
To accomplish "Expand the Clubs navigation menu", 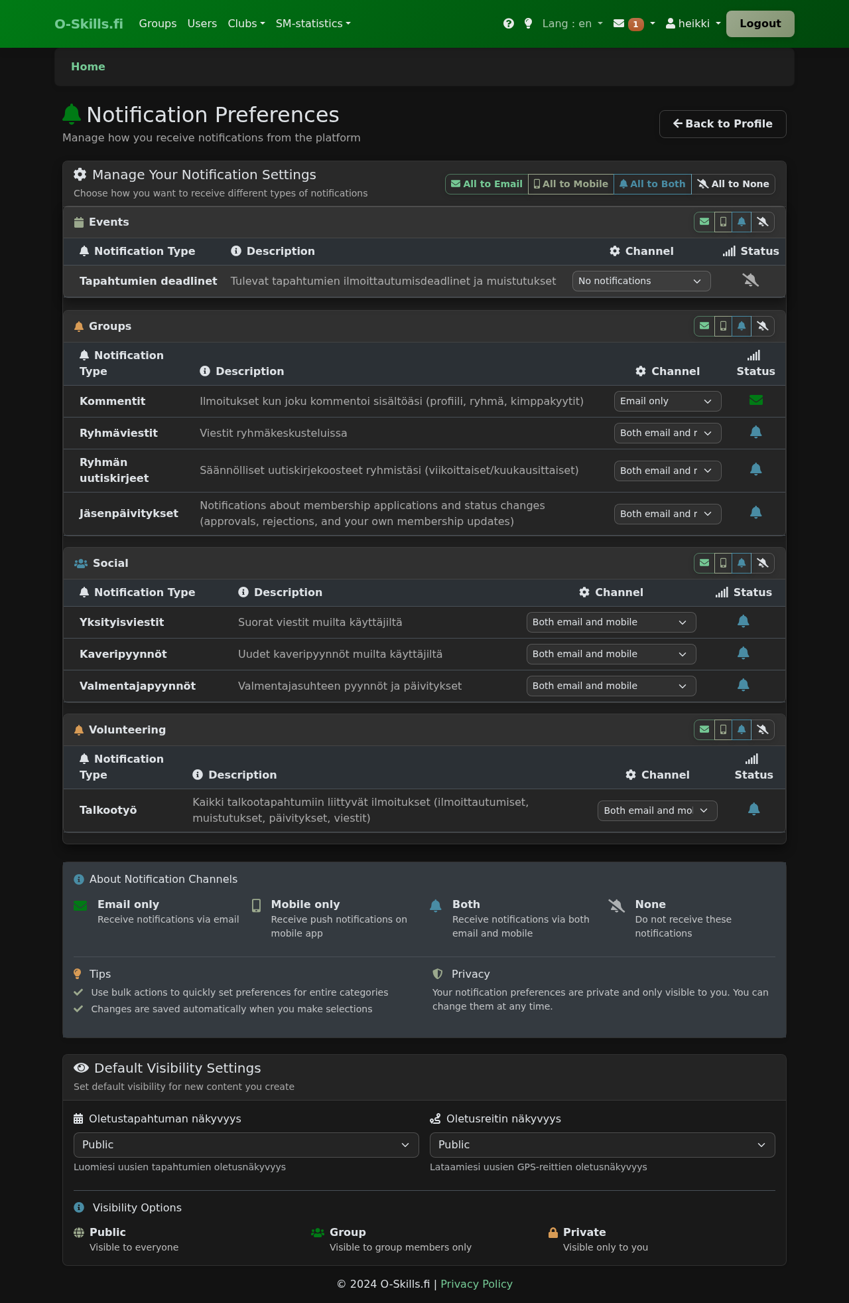I will point(246,23).
